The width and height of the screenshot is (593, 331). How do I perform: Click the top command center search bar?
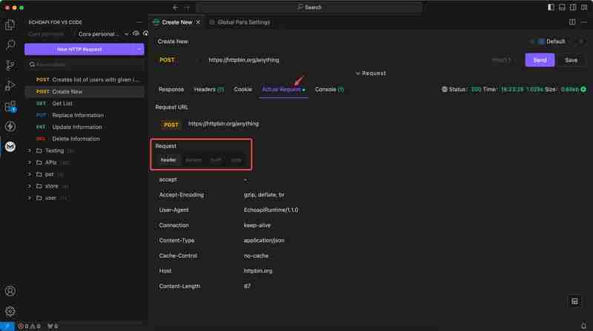point(309,7)
